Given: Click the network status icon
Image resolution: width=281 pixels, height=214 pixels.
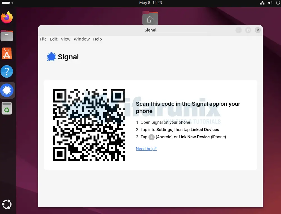Looking at the screenshot, I should 262,3.
